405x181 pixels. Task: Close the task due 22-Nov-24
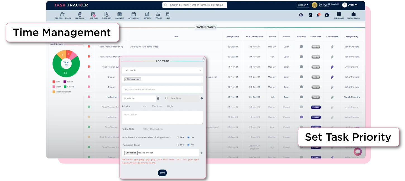click(x=316, y=47)
